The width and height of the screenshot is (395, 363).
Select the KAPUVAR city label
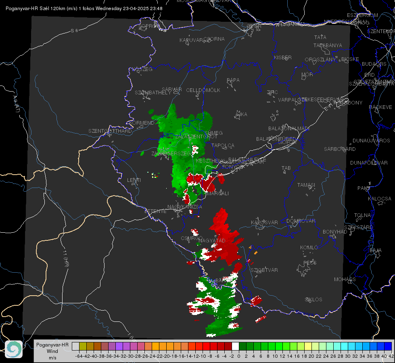[192, 40]
